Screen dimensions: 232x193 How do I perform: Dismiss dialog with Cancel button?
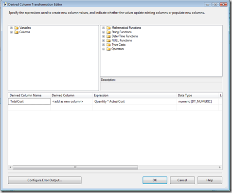182,180
